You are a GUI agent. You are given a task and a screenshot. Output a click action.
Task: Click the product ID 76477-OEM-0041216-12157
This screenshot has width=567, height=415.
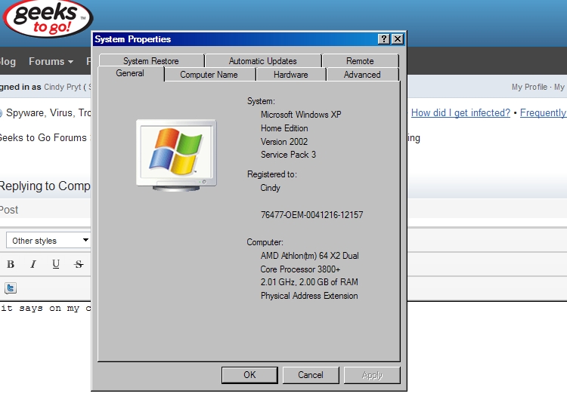click(311, 215)
